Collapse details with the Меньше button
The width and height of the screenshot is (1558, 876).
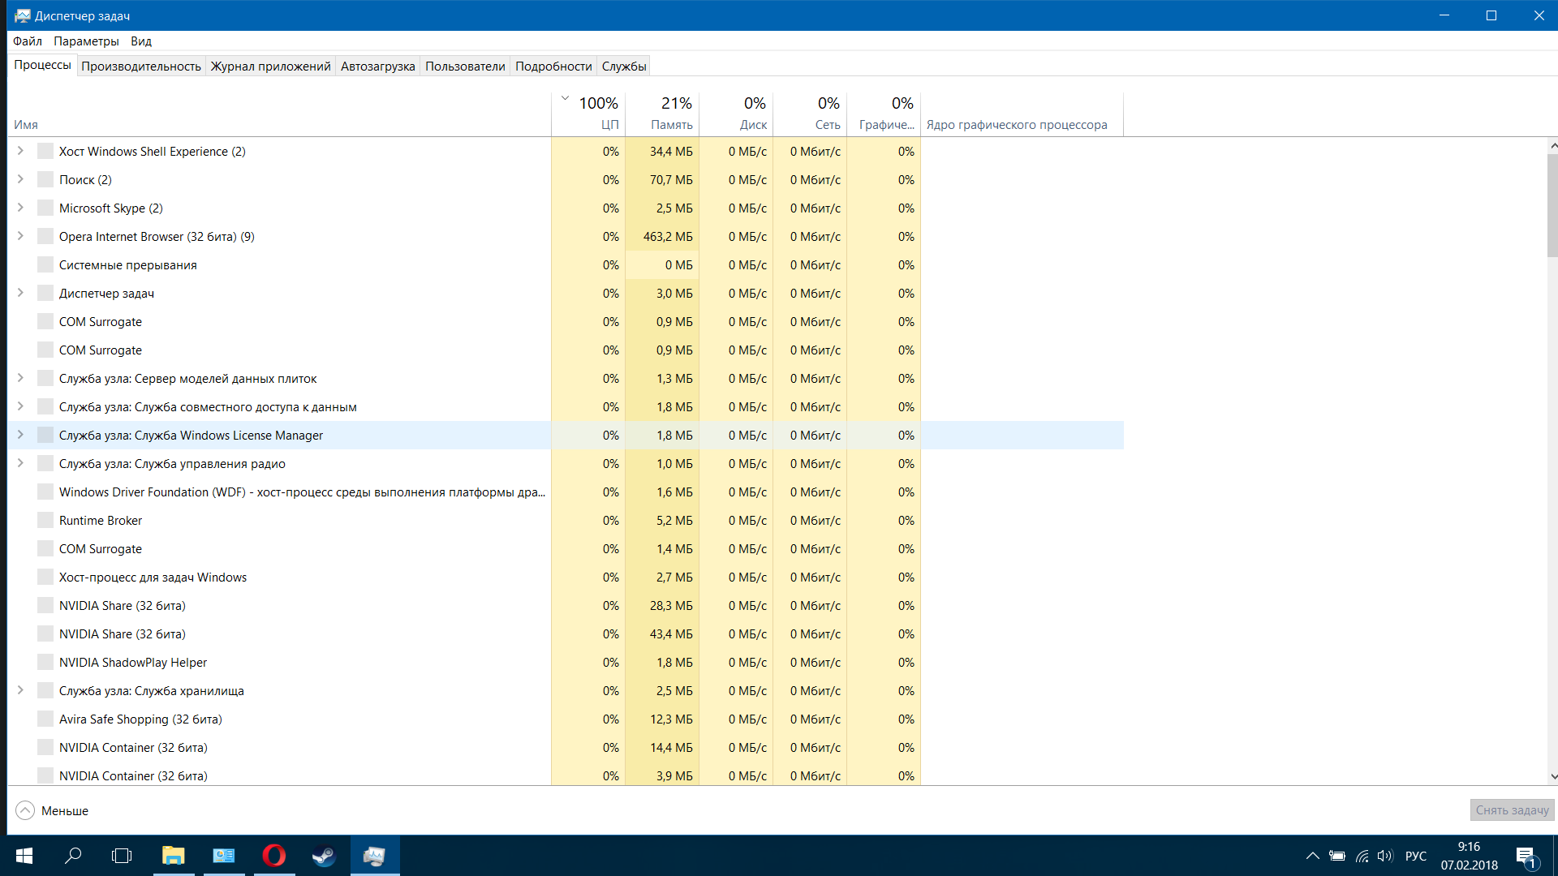click(x=52, y=810)
